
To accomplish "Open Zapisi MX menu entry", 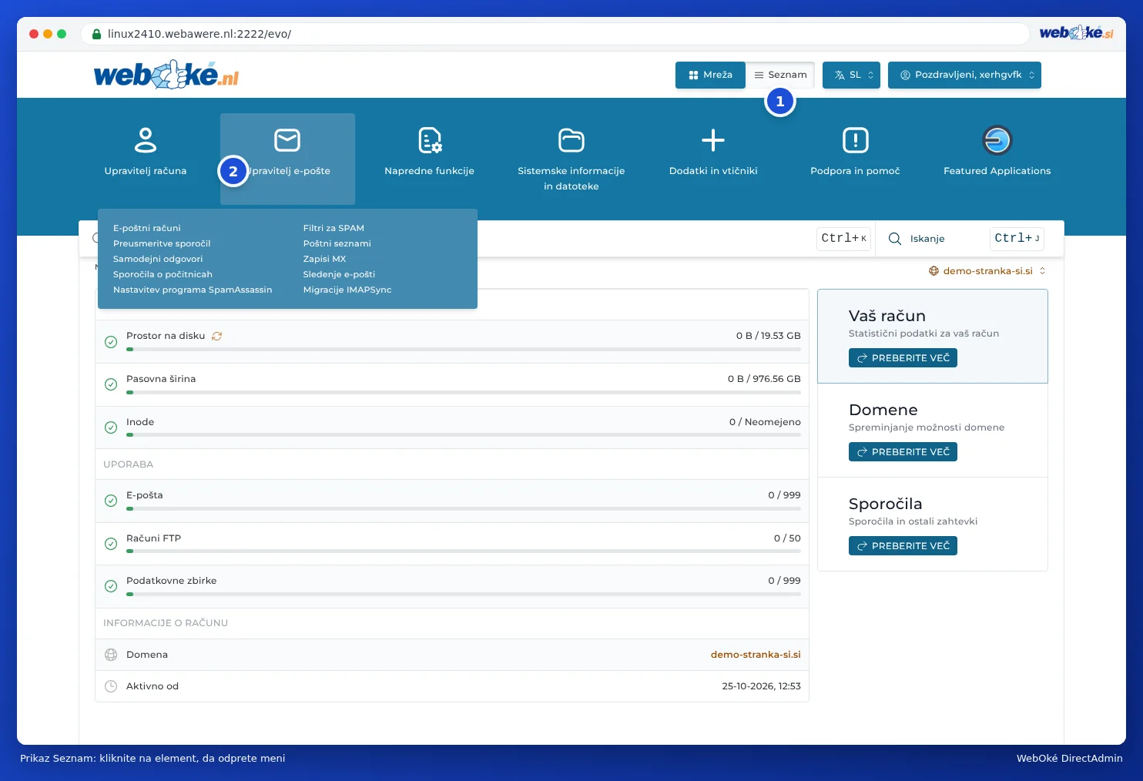I will (x=324, y=259).
